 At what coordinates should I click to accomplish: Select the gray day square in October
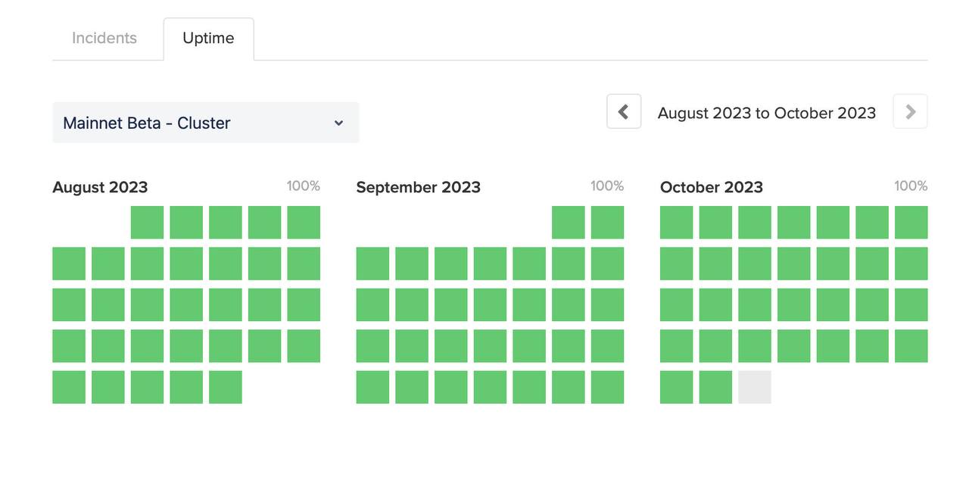coord(755,387)
